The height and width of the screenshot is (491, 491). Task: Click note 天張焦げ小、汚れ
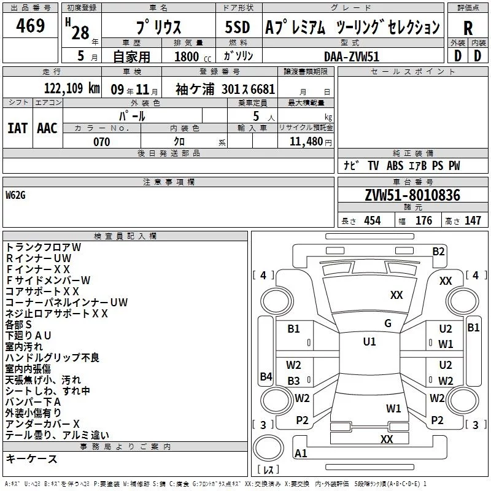[x=43, y=380]
